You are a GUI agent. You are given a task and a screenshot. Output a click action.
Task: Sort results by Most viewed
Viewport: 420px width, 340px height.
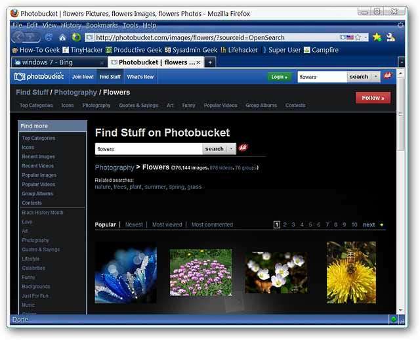(167, 224)
